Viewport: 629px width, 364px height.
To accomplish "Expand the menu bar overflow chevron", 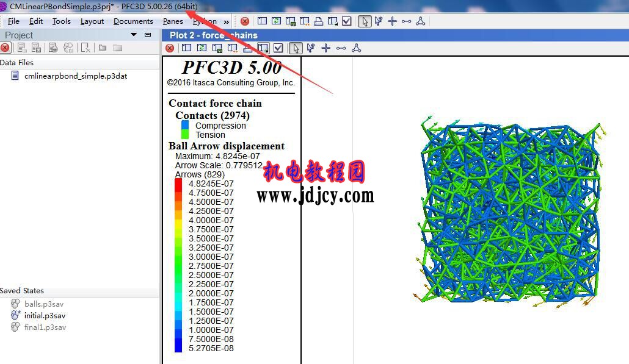I will 227,21.
